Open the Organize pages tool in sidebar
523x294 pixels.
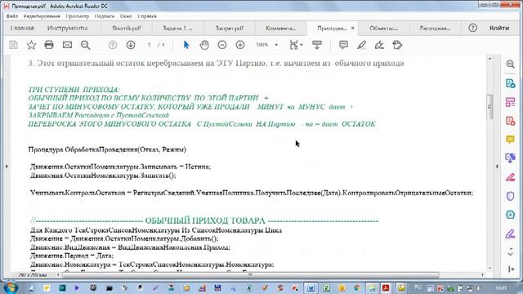510,102
